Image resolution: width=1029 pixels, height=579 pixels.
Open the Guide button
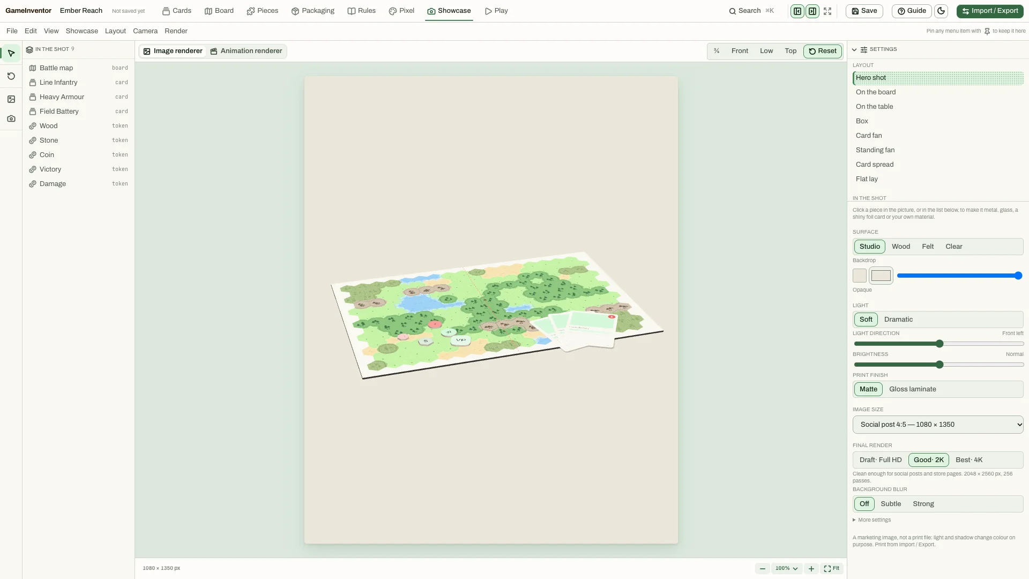(x=912, y=11)
